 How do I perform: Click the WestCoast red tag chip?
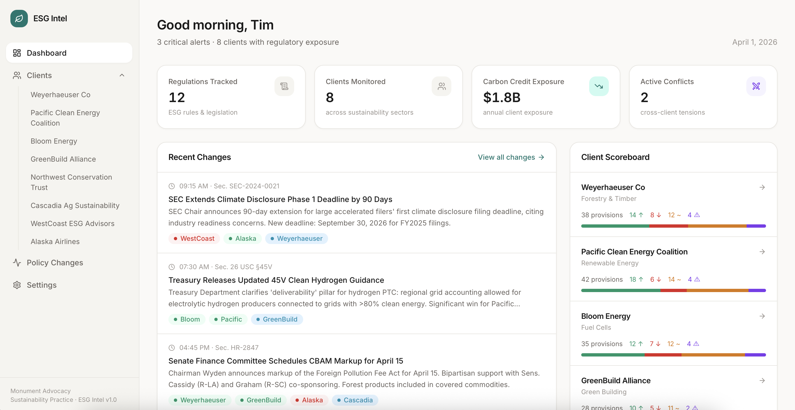(194, 238)
